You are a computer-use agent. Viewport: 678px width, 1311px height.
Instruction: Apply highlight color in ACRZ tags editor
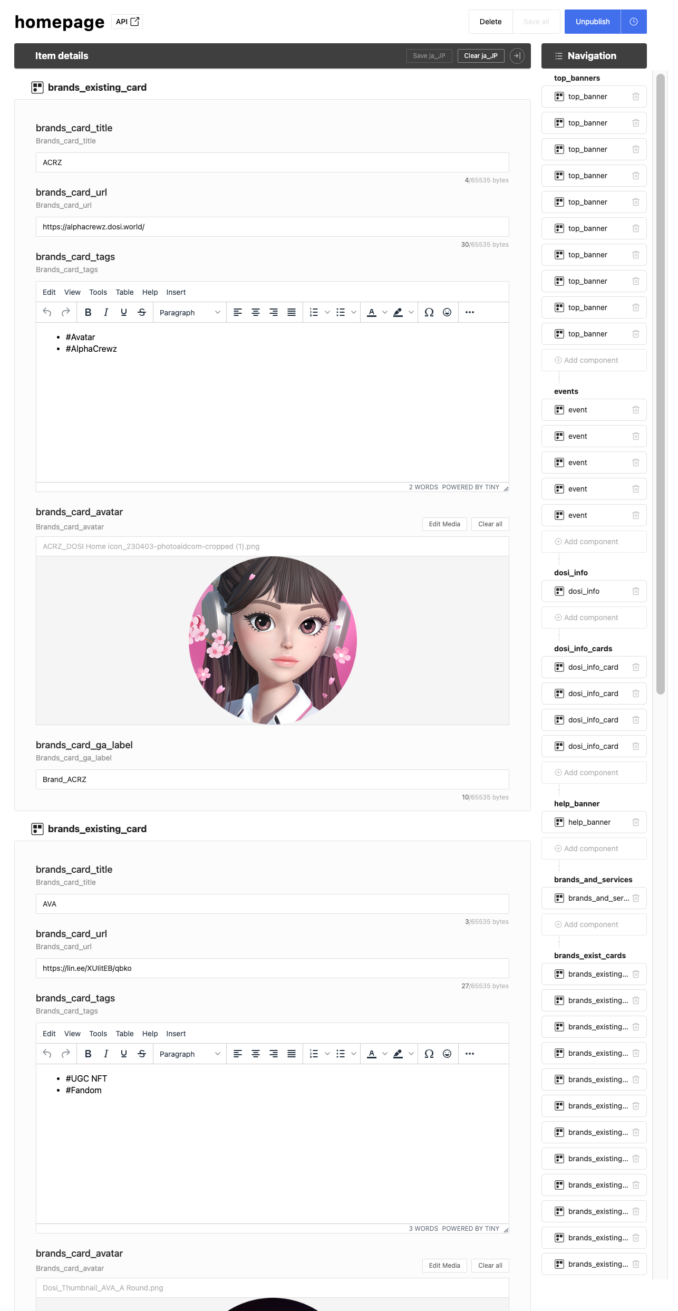point(398,312)
